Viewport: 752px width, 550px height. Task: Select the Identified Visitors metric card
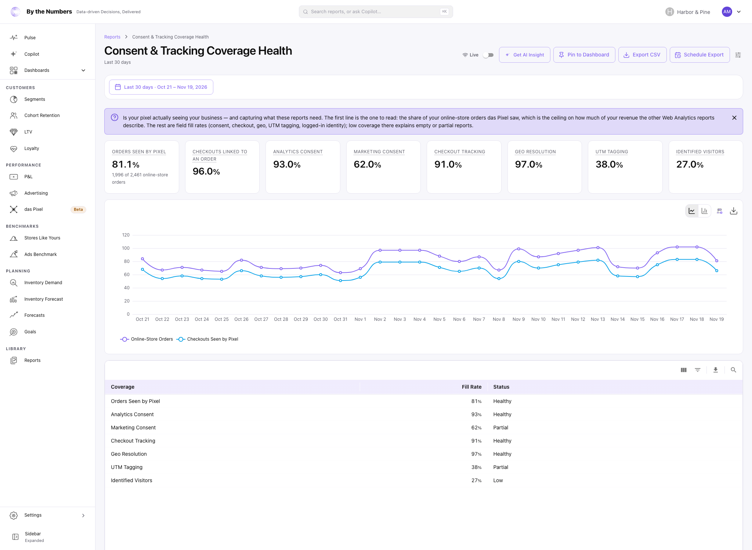point(706,167)
